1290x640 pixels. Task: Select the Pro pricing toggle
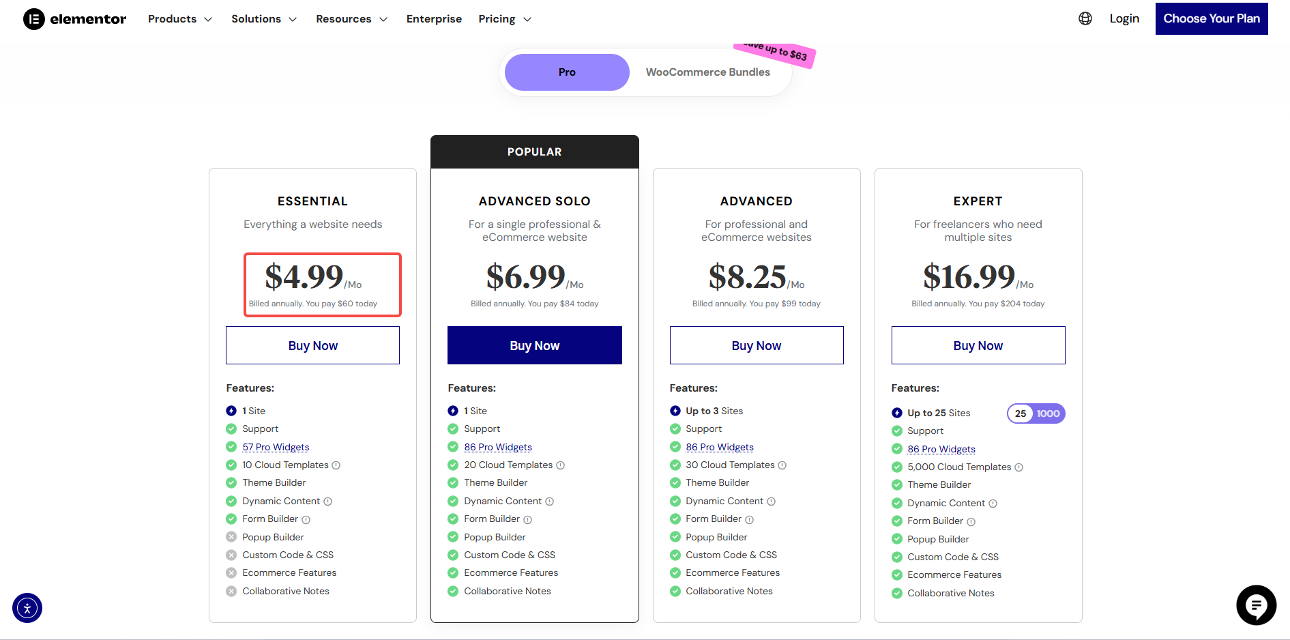[x=566, y=72]
